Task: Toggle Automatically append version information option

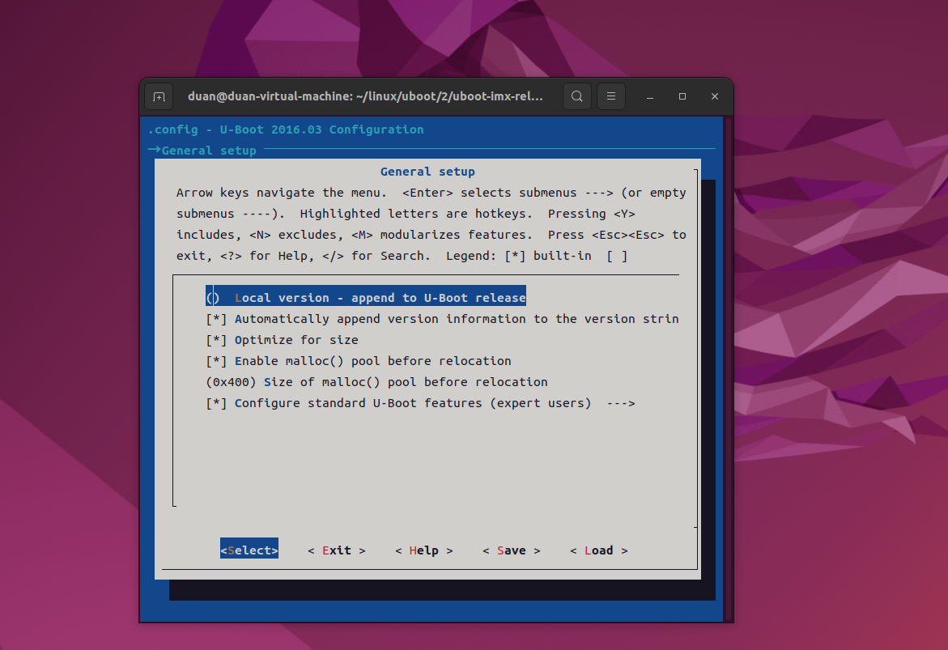Action: point(442,319)
